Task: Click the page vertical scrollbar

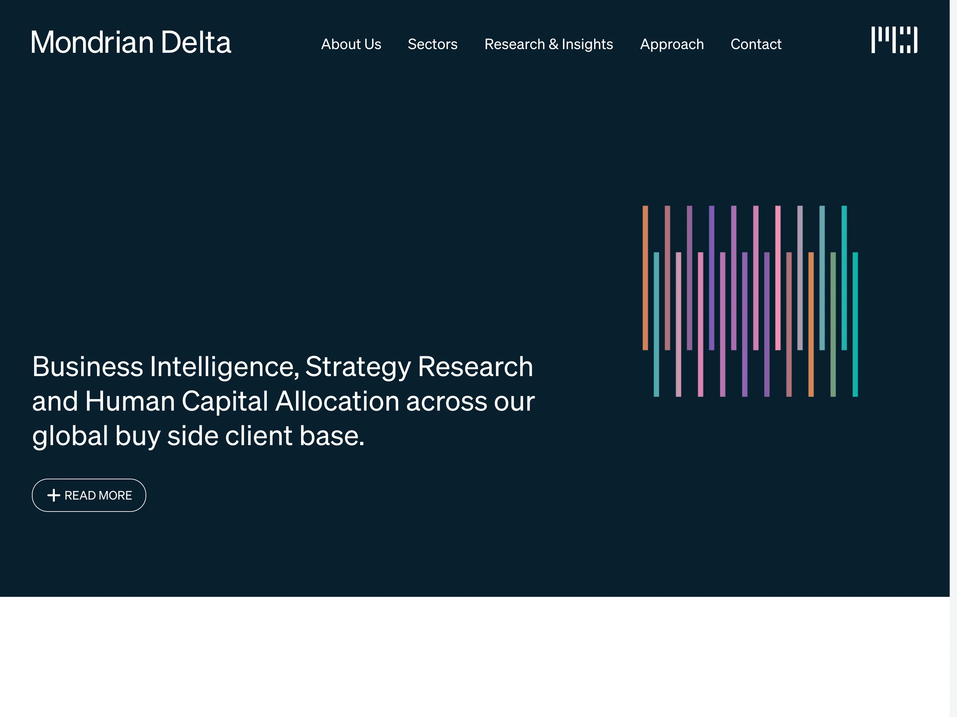Action: (x=953, y=358)
